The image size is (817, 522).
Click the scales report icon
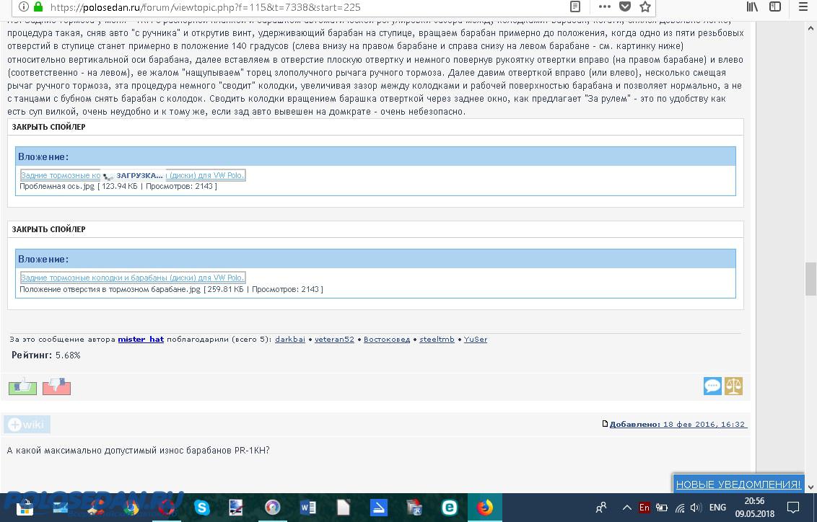pyautogui.click(x=733, y=386)
